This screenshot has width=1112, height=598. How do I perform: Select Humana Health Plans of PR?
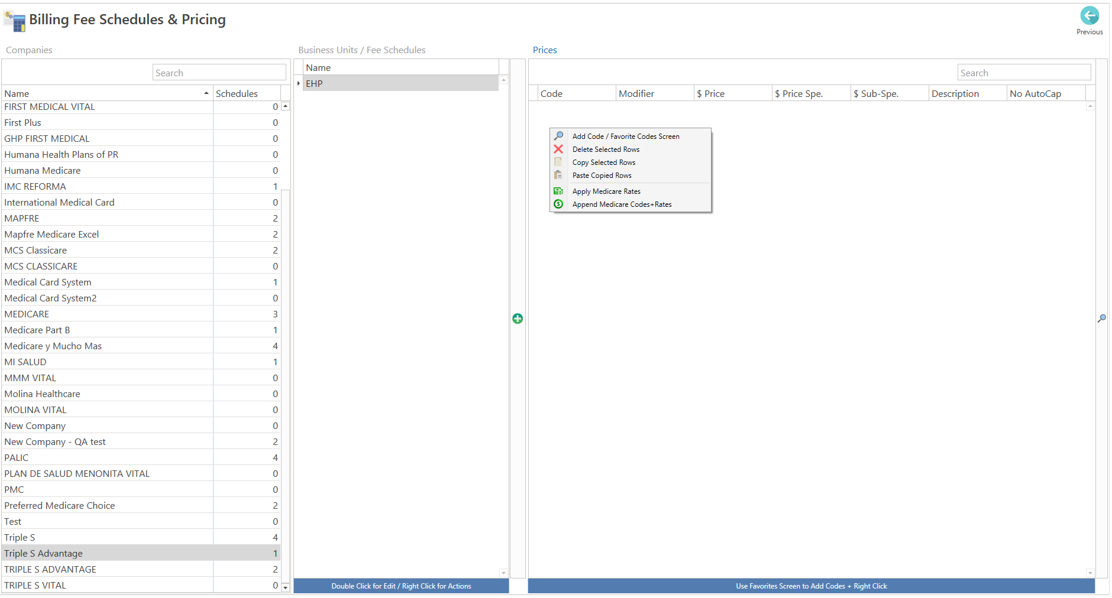point(141,154)
